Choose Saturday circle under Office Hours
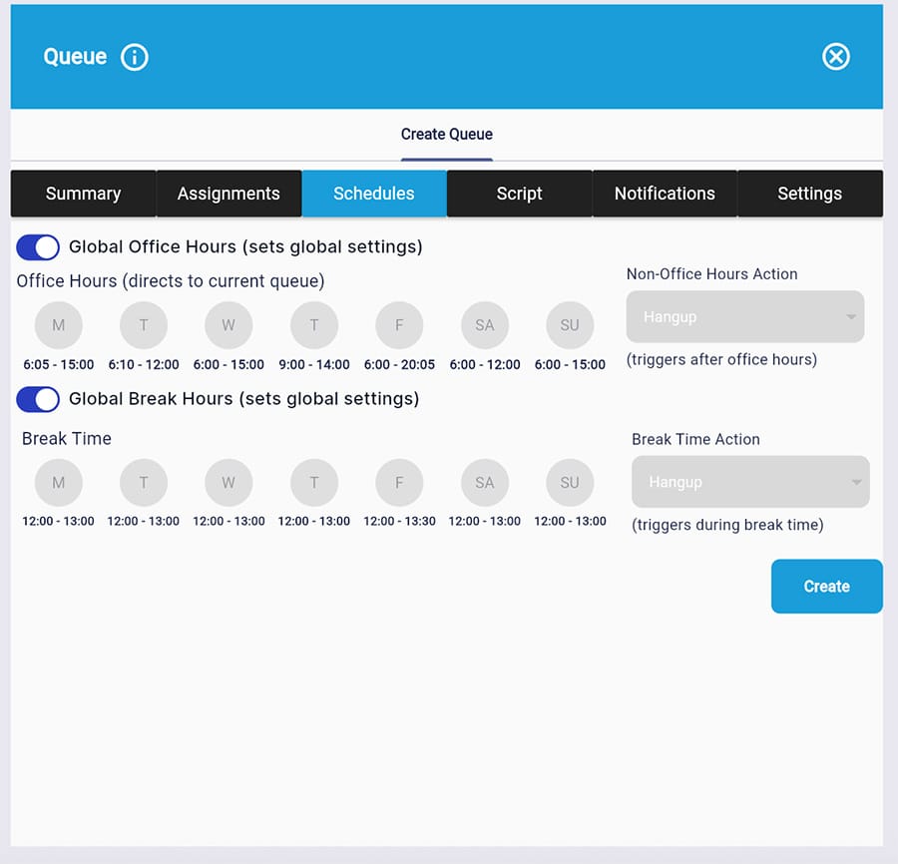 point(485,325)
